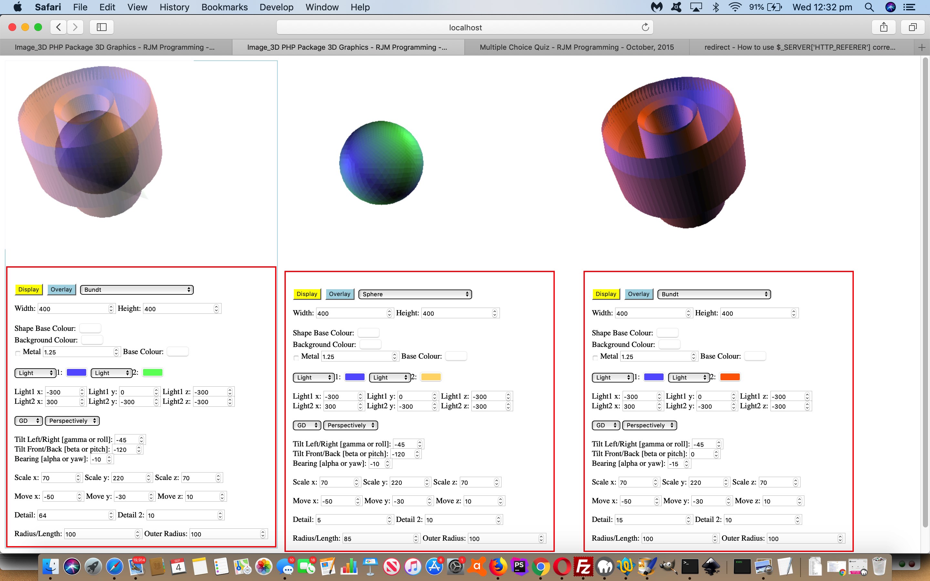
Task: Launch Firefox from the dock
Action: point(498,567)
